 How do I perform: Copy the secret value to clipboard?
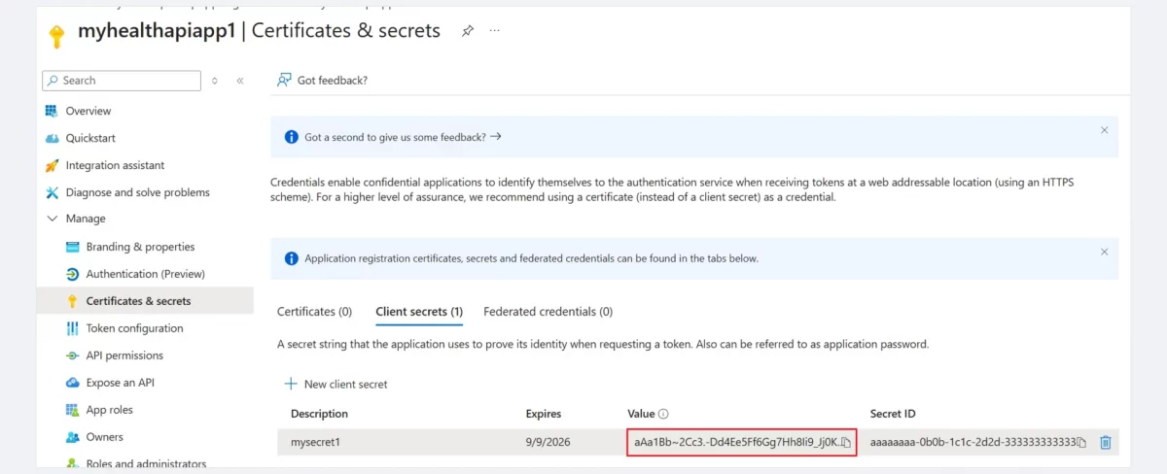(846, 443)
